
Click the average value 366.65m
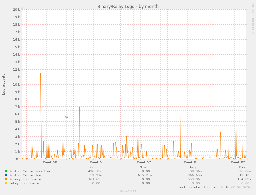click(x=195, y=175)
